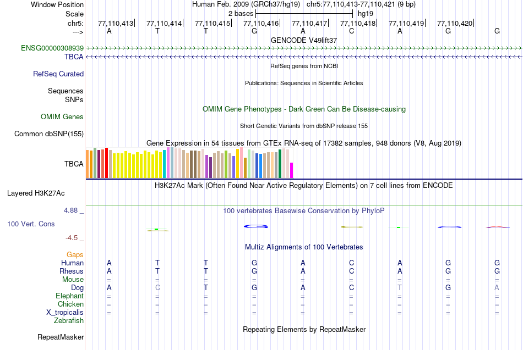Click the C base in the ruler sequence

point(351,31)
